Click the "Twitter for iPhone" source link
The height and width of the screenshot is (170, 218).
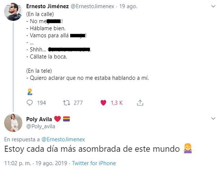[x=94, y=163]
